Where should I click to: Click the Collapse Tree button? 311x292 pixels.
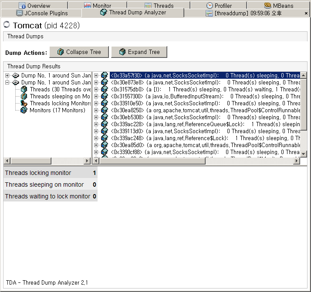(79, 52)
